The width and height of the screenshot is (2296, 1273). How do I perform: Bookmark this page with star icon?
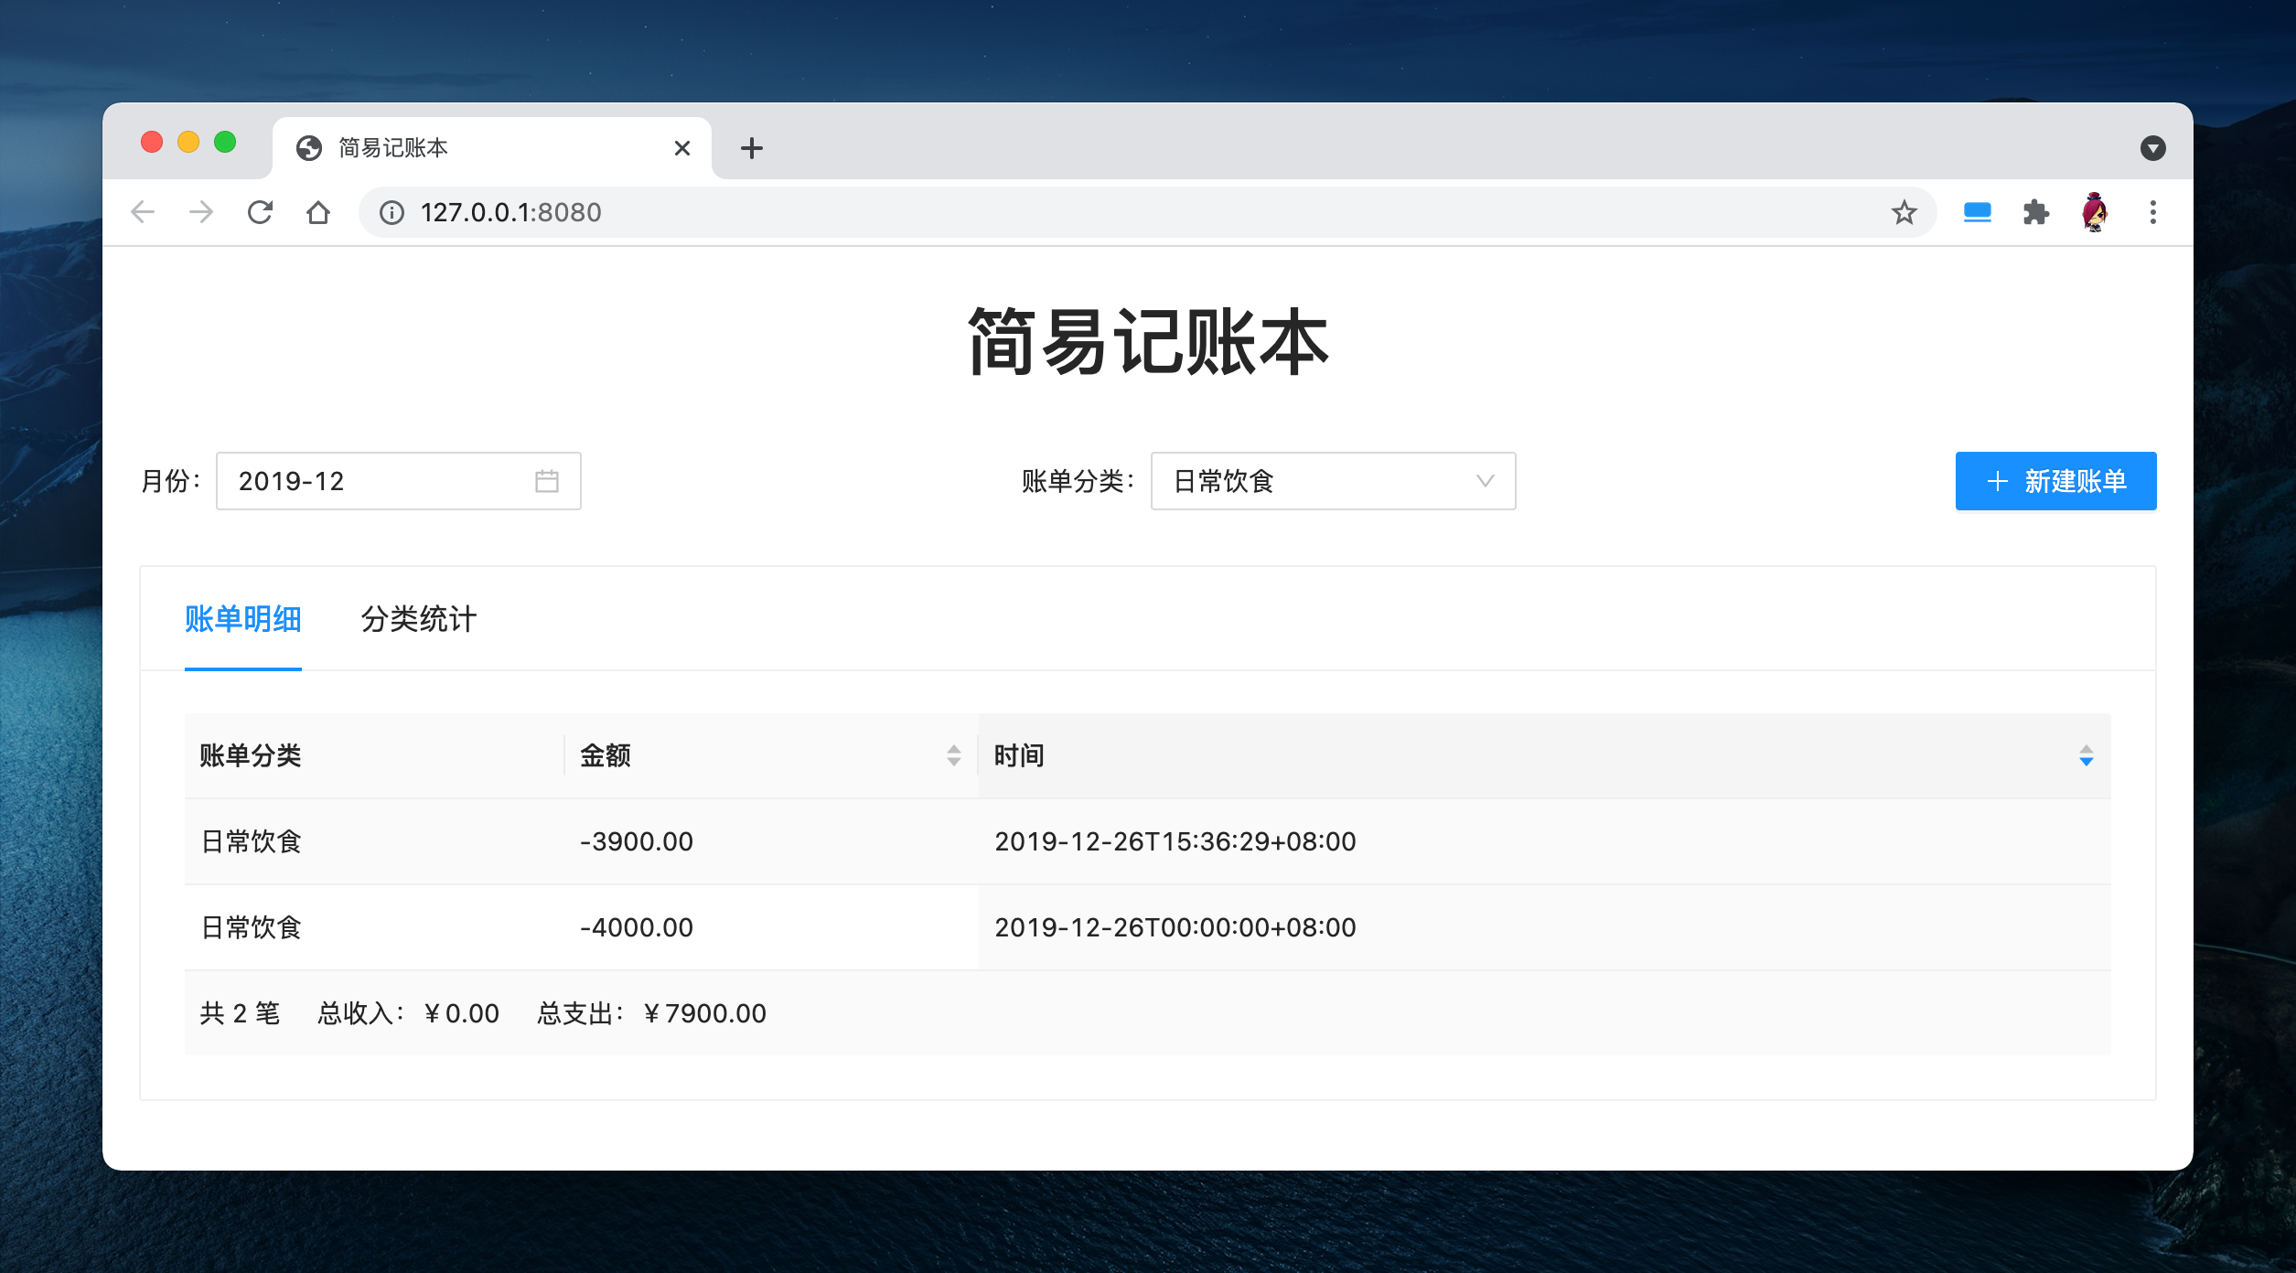[1904, 212]
